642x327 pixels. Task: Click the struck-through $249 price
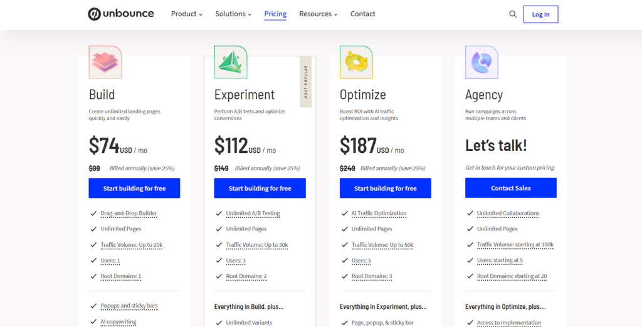(x=347, y=169)
